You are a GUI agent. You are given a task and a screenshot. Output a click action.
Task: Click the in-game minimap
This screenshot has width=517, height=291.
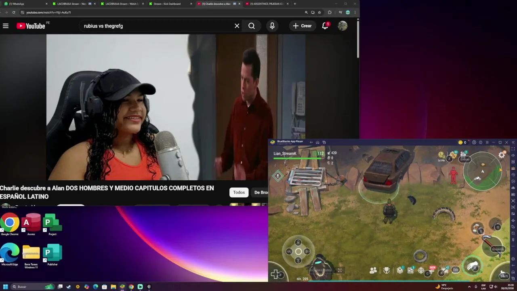click(483, 171)
